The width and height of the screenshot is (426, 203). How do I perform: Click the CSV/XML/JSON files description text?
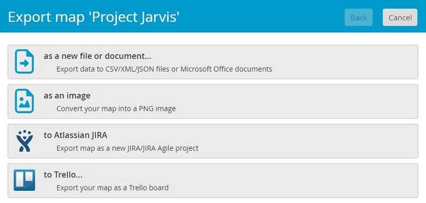(165, 69)
